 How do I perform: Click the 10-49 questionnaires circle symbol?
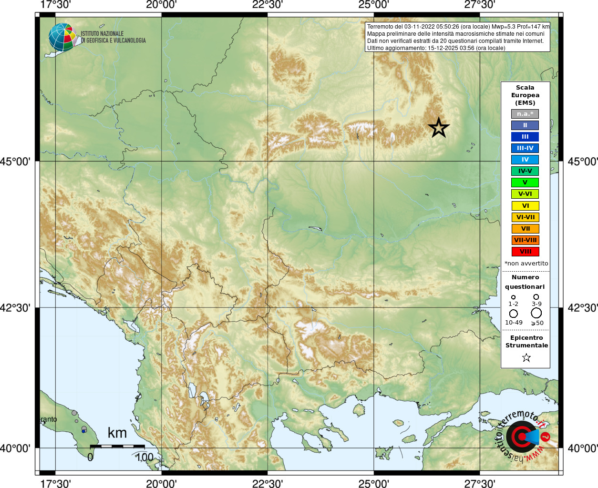514,314
